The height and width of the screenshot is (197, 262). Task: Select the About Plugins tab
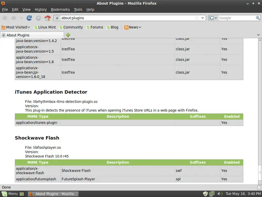click(x=32, y=35)
